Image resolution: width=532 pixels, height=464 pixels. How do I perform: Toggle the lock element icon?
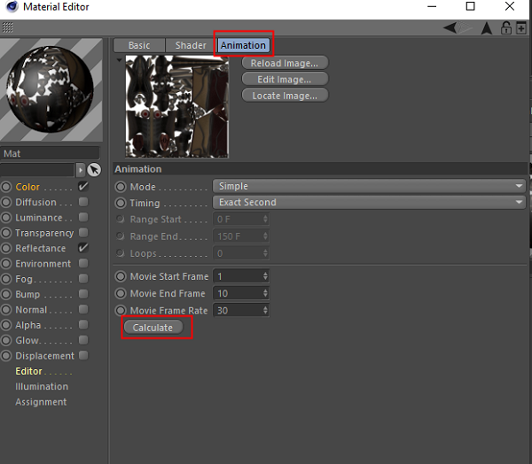(505, 28)
